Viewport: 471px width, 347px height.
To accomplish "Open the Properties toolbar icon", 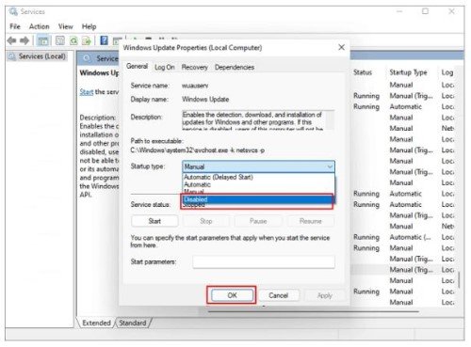I will coord(60,40).
